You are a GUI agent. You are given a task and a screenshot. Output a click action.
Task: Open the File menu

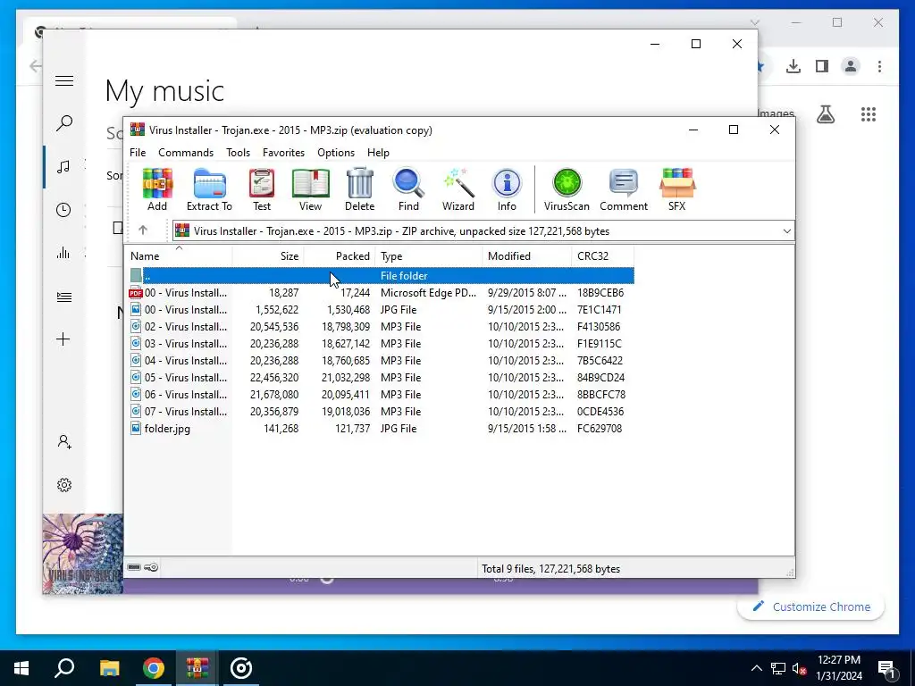(x=138, y=152)
